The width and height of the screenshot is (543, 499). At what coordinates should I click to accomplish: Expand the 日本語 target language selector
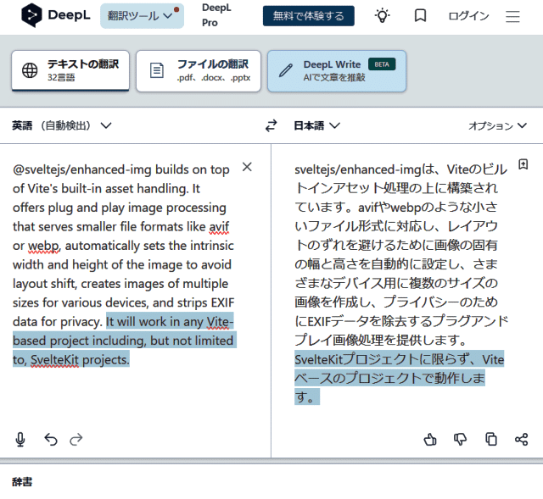316,125
